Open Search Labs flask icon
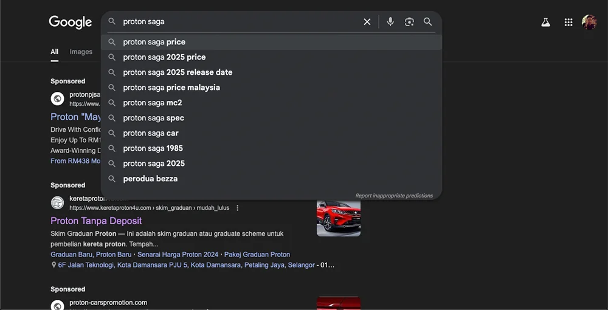The image size is (608, 310). coord(545,22)
